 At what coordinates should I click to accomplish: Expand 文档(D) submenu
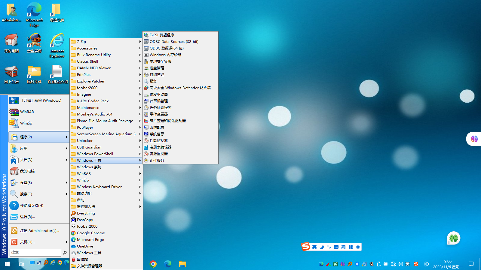coord(39,160)
